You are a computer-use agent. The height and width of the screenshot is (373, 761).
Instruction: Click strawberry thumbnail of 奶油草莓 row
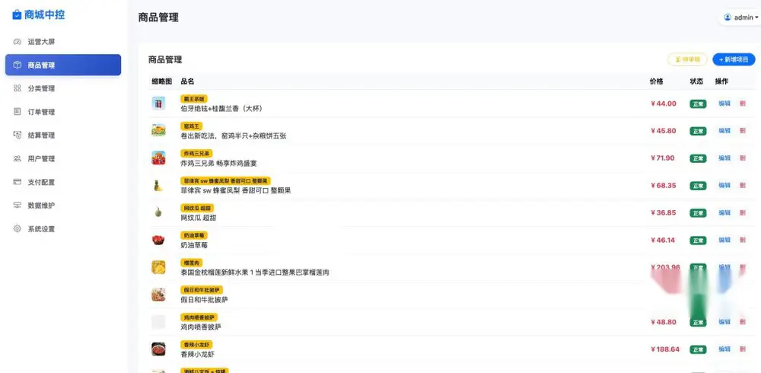point(158,240)
